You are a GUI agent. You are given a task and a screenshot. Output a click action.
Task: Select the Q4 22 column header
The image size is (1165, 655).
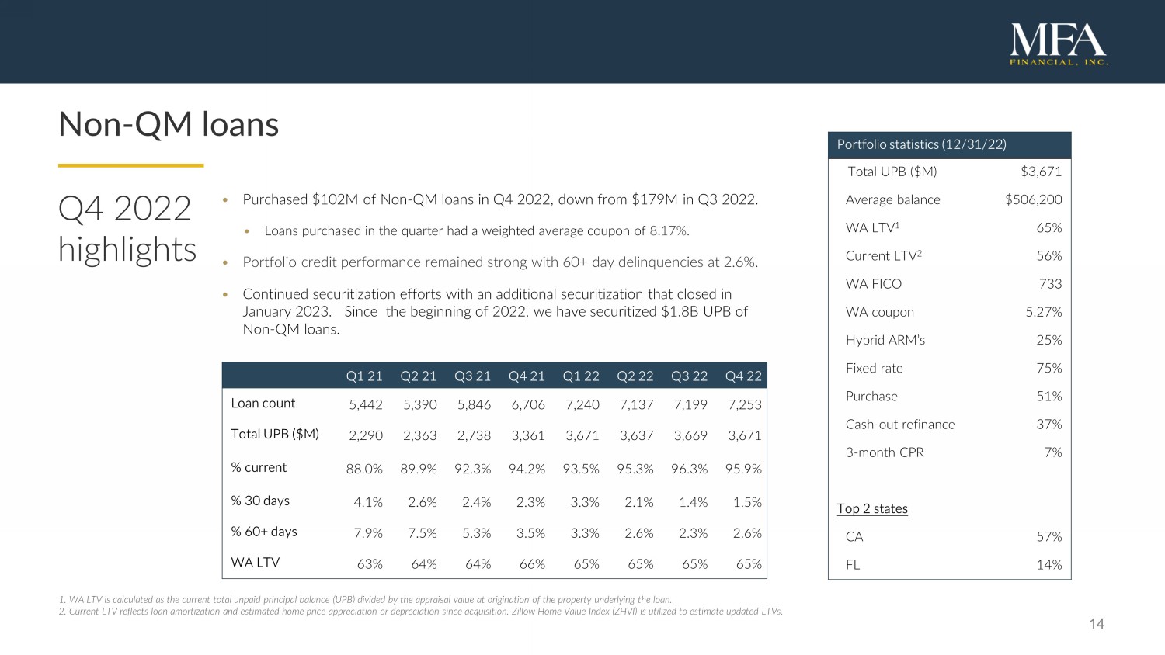pyautogui.click(x=743, y=376)
